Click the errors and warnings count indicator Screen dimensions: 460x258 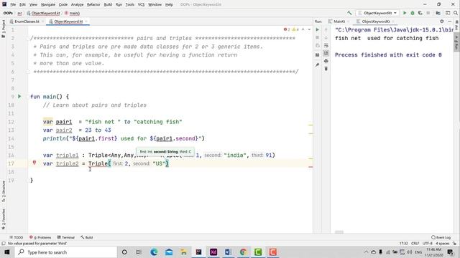pyautogui.click(x=291, y=29)
